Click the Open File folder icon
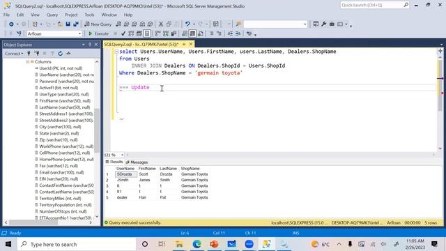 pyautogui.click(x=60, y=24)
